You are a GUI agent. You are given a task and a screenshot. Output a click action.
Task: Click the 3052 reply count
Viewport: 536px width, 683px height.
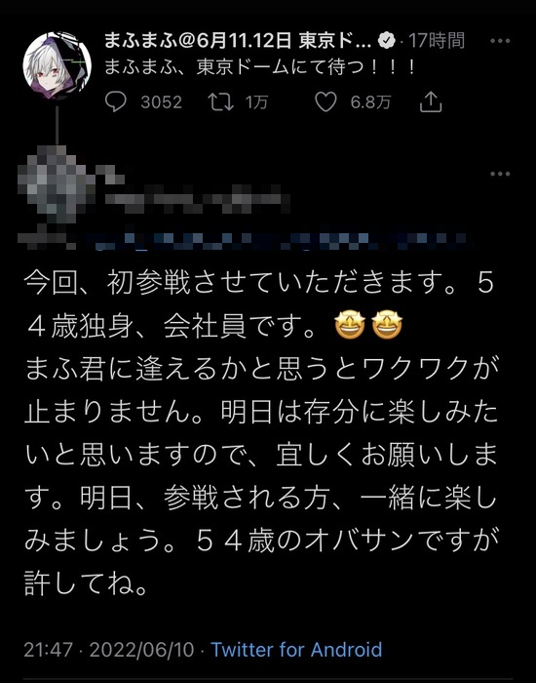[x=162, y=102]
